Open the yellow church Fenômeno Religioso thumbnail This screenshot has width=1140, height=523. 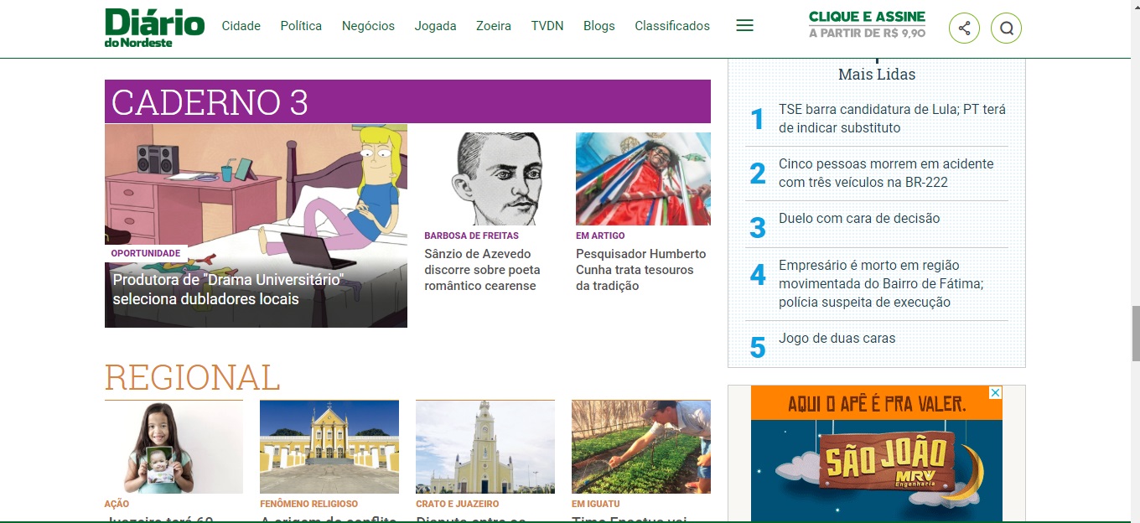click(x=329, y=447)
